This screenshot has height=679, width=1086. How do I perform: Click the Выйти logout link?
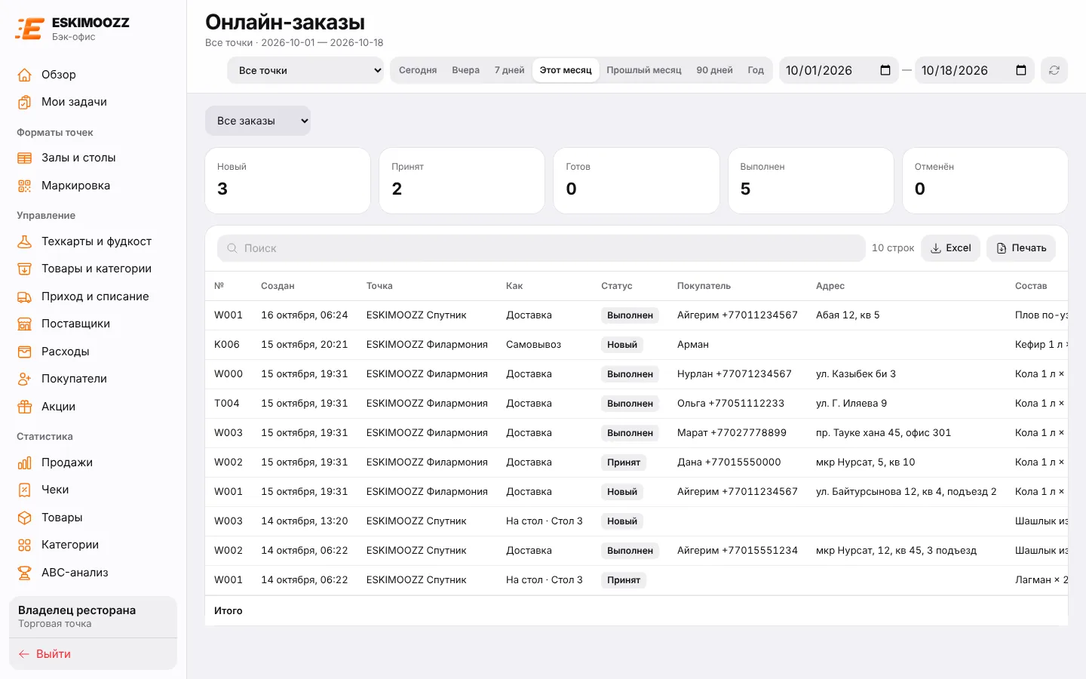click(x=44, y=654)
